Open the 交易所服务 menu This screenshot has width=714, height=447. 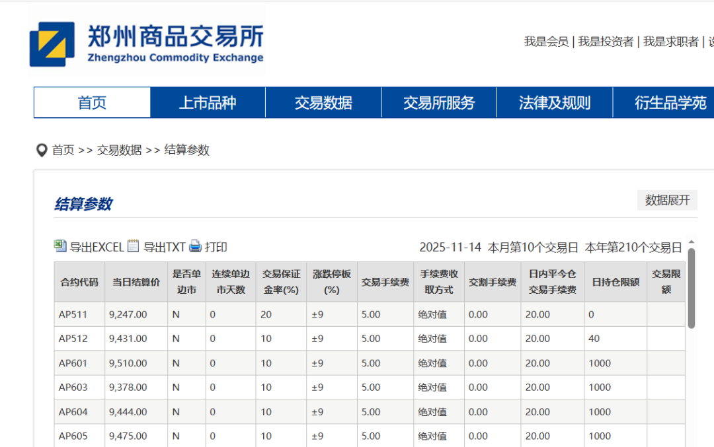(x=439, y=102)
